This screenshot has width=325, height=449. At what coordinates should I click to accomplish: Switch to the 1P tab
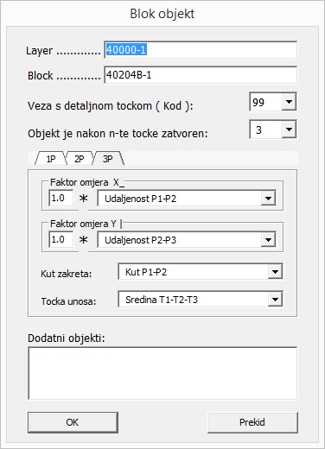click(51, 159)
